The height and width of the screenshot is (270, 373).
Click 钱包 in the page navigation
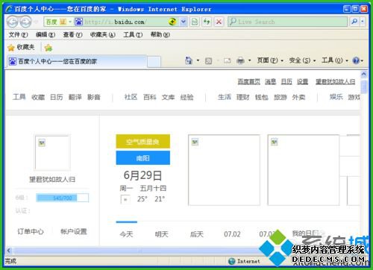[x=262, y=97]
